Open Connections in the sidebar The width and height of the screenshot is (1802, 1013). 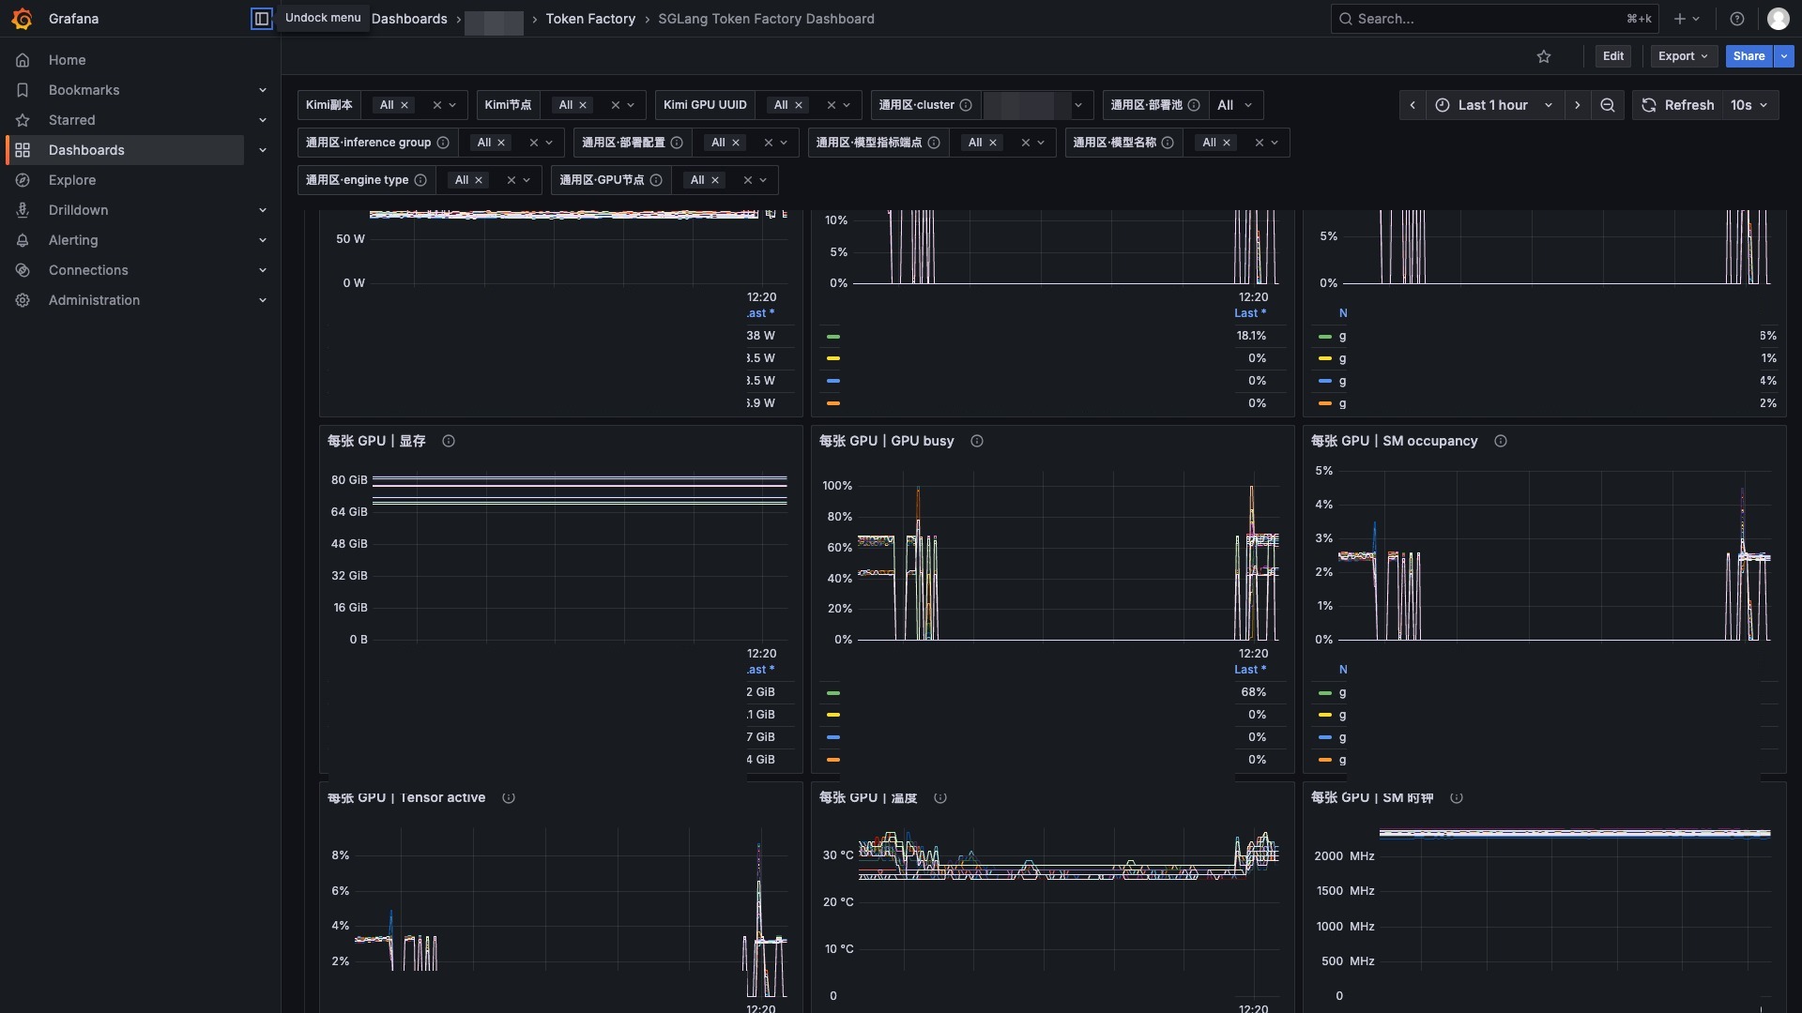click(88, 270)
